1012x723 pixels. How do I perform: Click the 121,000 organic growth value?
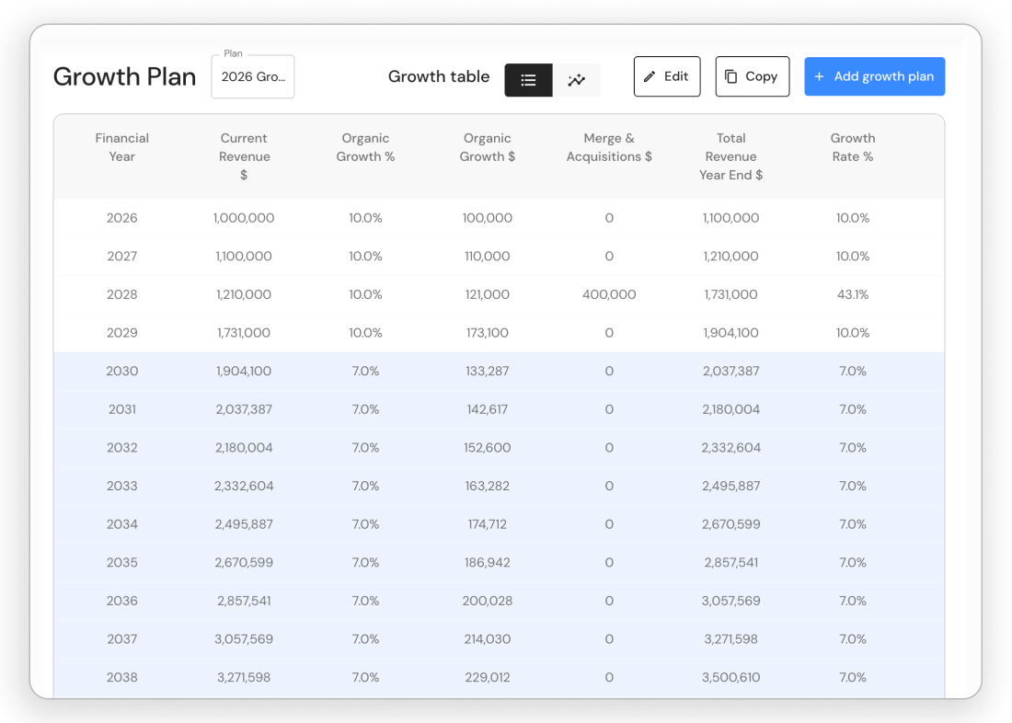point(488,294)
